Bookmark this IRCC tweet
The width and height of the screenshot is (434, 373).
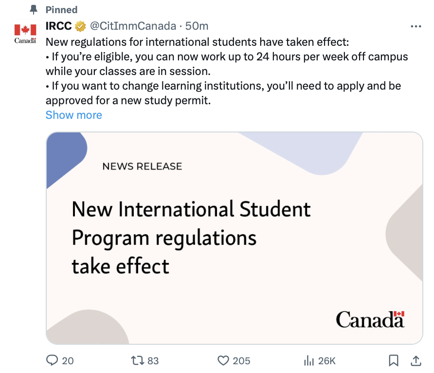[394, 360]
